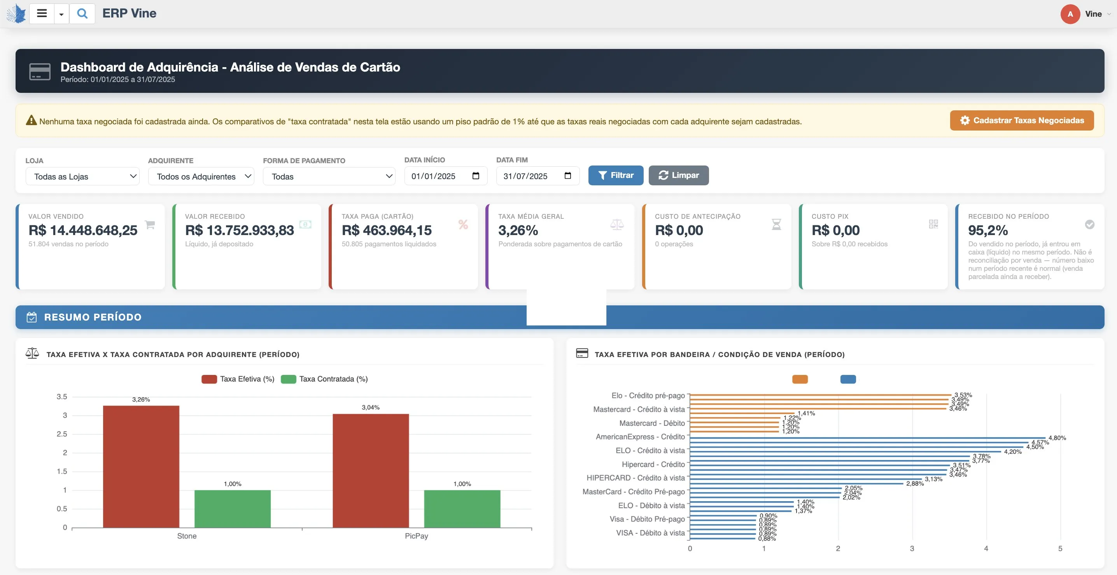Viewport: 1117px width, 575px height.
Task: Click the Resumo Período section header text
Action: coord(93,317)
